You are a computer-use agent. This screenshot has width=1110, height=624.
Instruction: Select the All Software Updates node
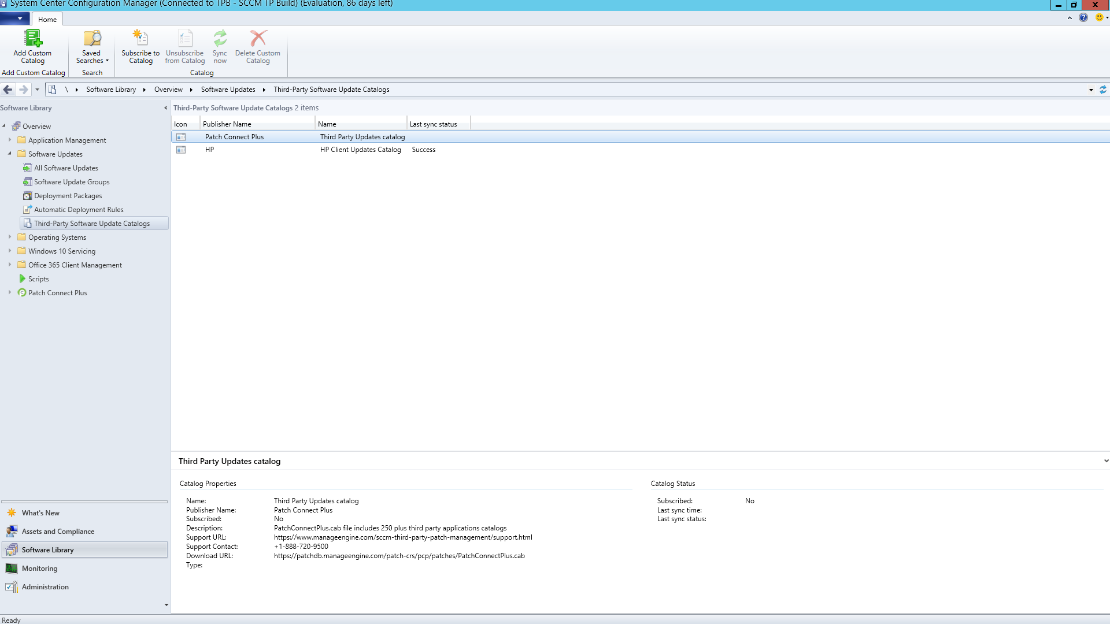[x=66, y=168]
